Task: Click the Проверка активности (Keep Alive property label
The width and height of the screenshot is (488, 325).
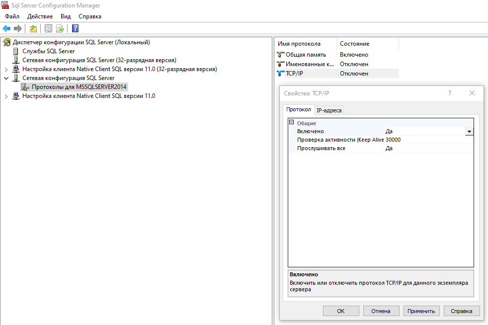Action: 340,140
